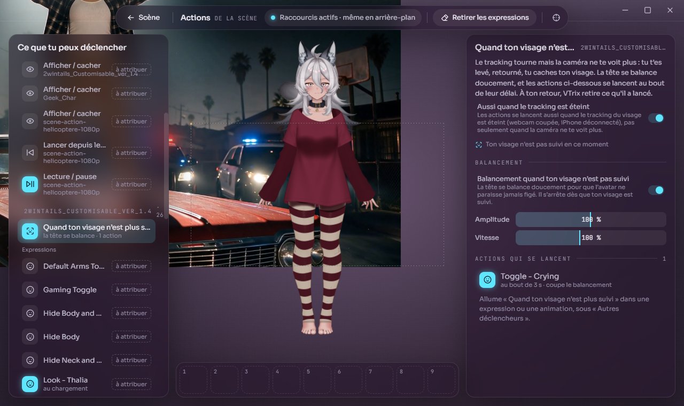684x406 pixels.
Task: Maximize the application window
Action: (x=648, y=10)
